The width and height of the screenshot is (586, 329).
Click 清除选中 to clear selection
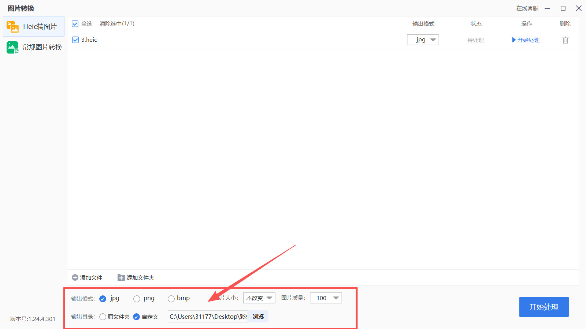tap(111, 24)
